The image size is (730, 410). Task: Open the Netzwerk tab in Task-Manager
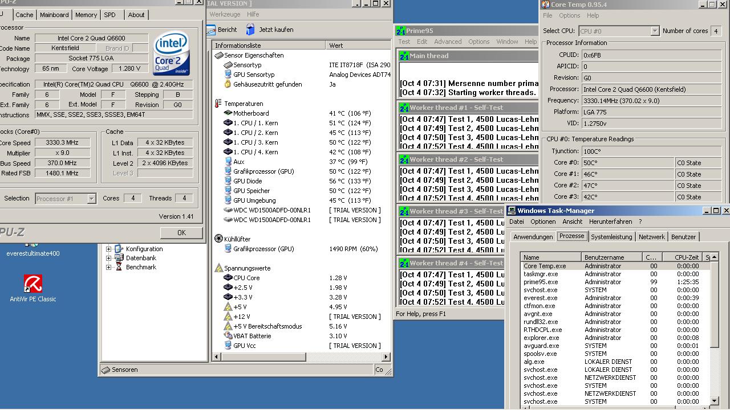point(652,237)
